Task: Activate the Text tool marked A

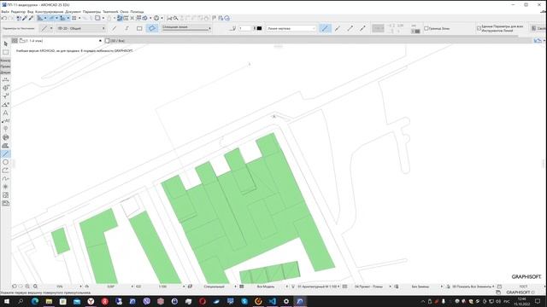Action: 5,113
